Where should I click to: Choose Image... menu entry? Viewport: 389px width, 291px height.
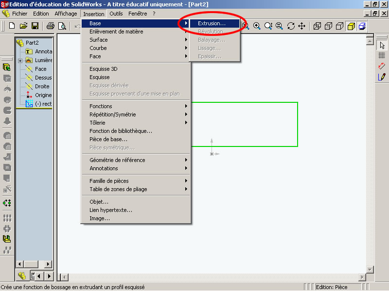tap(136, 219)
